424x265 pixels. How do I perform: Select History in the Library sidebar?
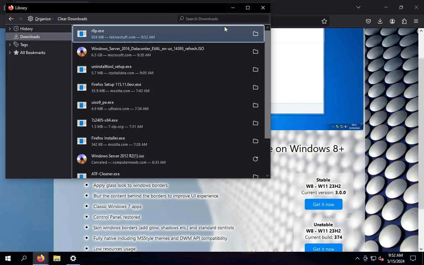(39, 29)
